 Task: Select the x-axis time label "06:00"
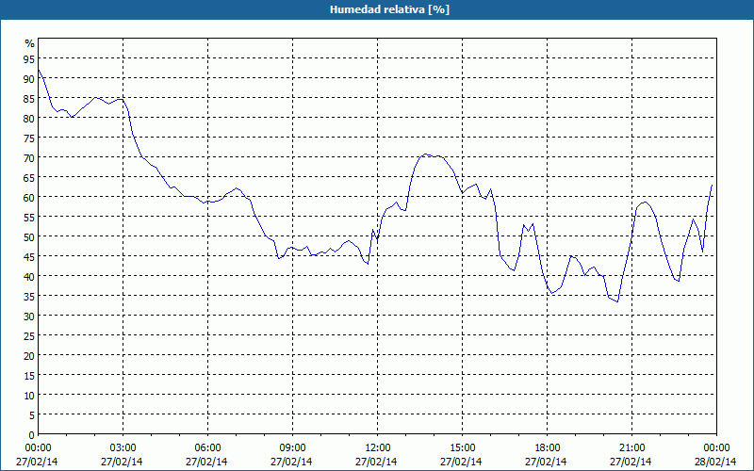point(207,448)
